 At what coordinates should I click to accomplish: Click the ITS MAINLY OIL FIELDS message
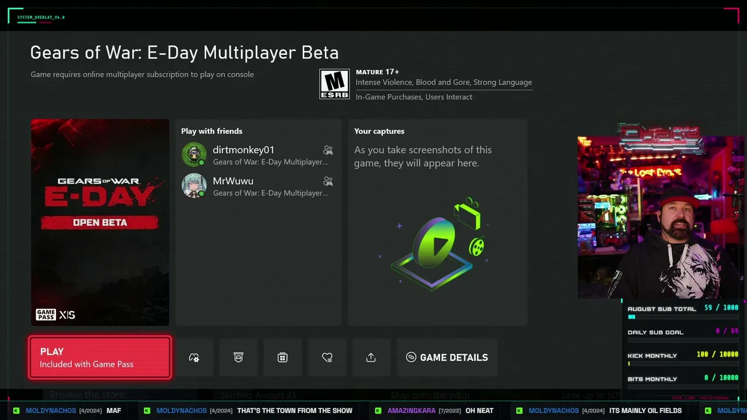tap(645, 411)
